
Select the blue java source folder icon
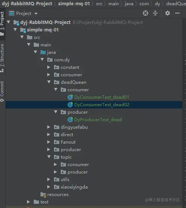43,52
